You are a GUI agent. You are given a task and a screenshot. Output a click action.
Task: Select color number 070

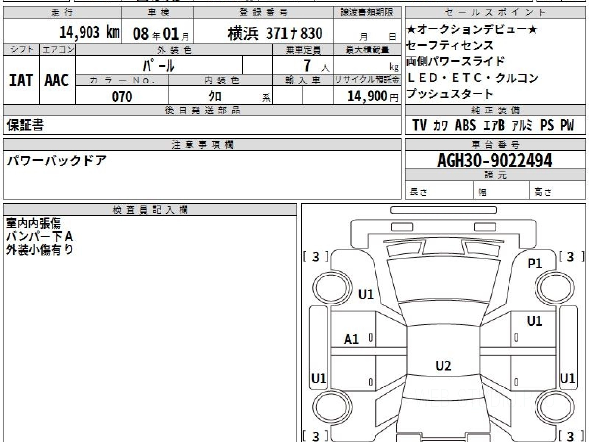pyautogui.click(x=122, y=96)
